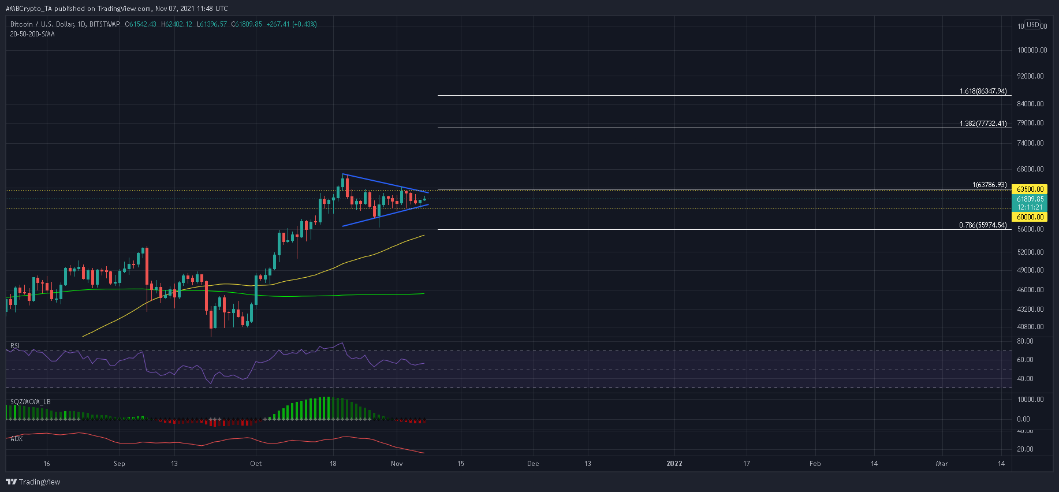This screenshot has height=492, width=1059.
Task: Click the Sep label on the time axis
Action: pyautogui.click(x=120, y=464)
